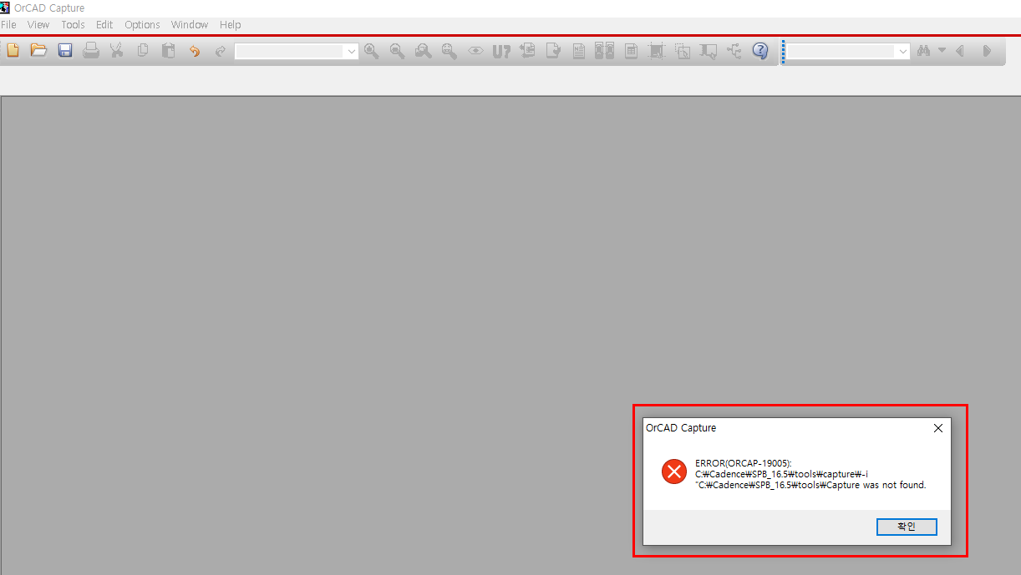Zoom to all with magnifier icon

coord(450,51)
